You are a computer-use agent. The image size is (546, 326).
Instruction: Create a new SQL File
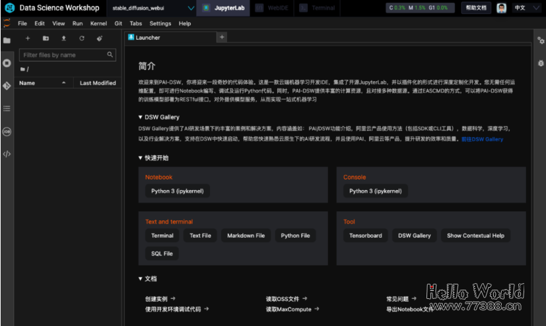pyautogui.click(x=162, y=253)
